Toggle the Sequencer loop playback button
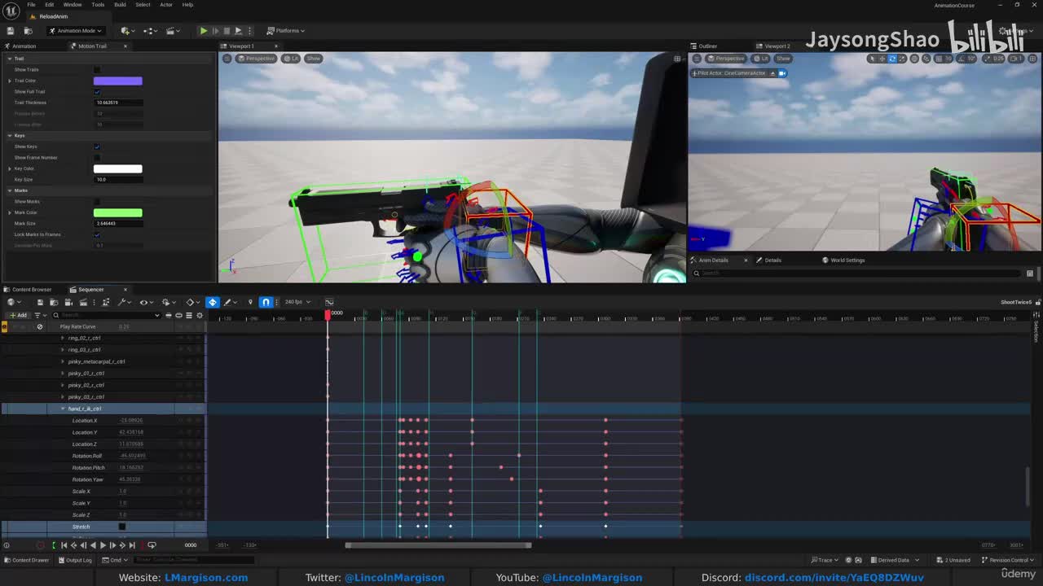This screenshot has width=1043, height=586. point(152,545)
